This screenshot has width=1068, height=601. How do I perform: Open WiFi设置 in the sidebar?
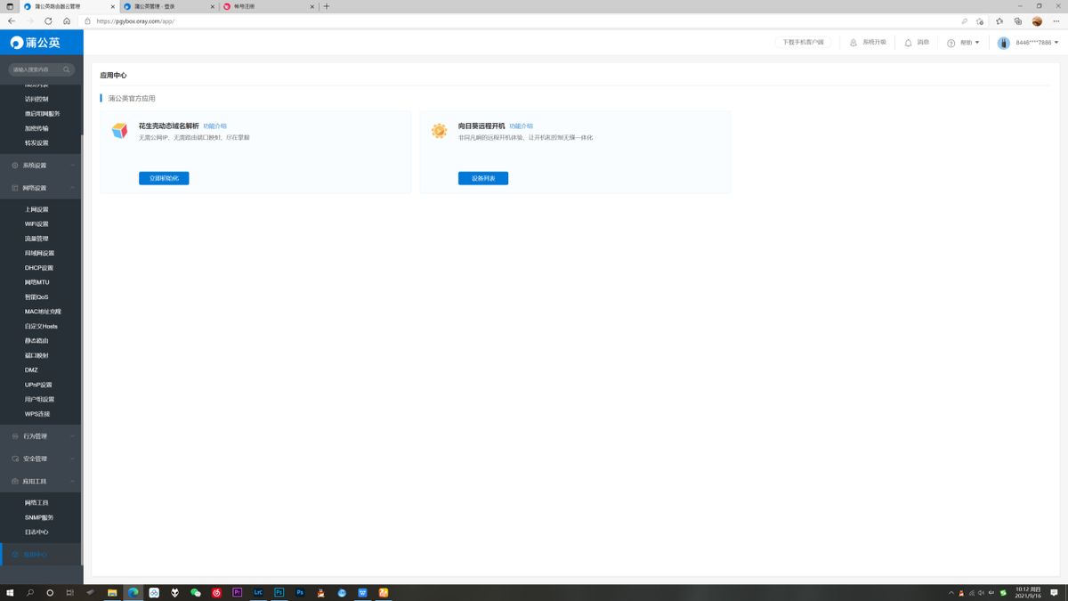click(x=37, y=224)
